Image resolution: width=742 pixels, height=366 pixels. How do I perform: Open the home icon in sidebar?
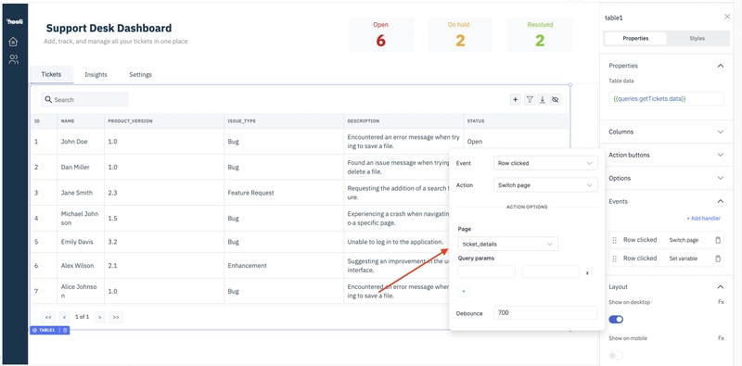tap(13, 42)
